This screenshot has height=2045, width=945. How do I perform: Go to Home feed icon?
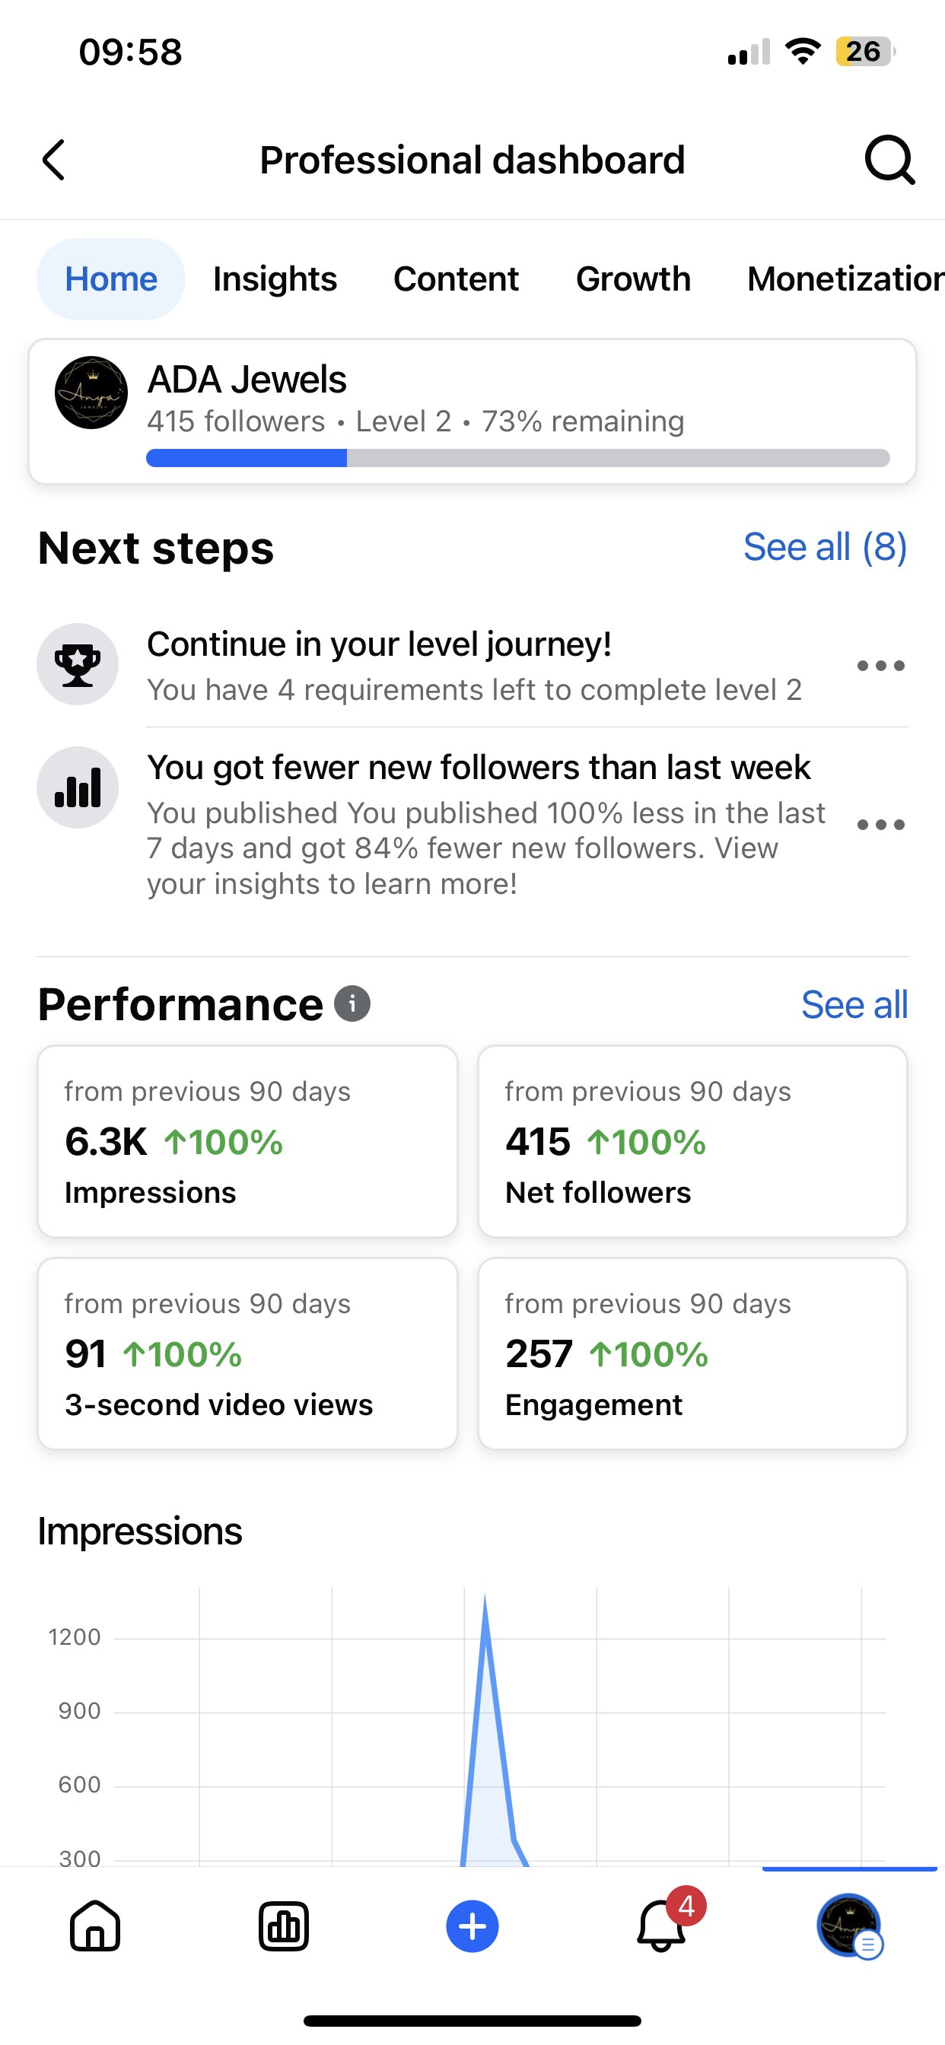(x=95, y=1926)
